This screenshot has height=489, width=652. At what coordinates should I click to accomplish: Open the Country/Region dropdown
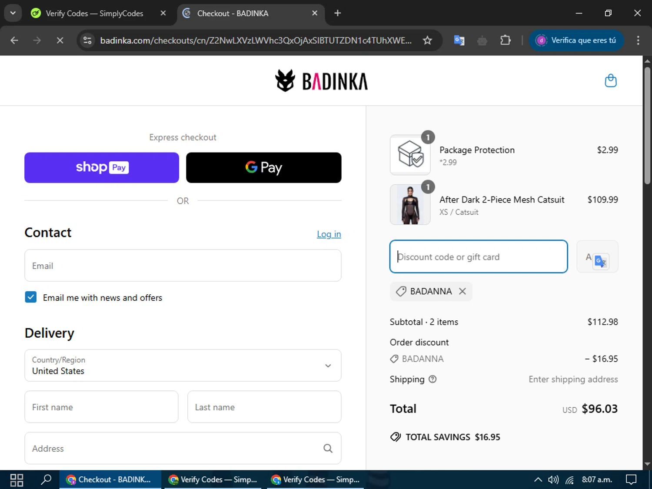[x=183, y=366]
